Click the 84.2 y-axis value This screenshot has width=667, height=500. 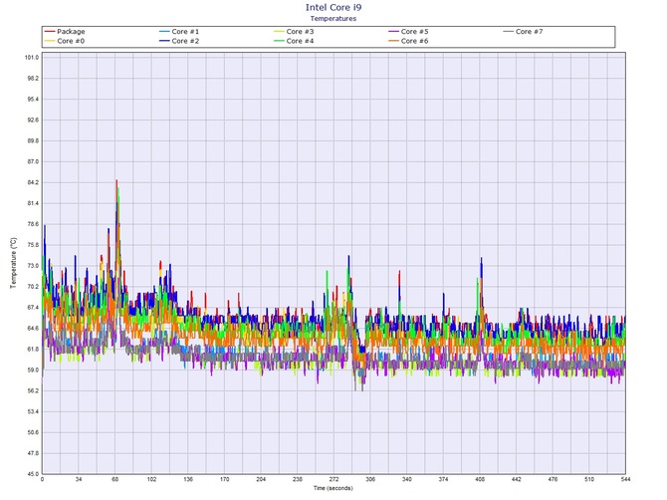33,182
